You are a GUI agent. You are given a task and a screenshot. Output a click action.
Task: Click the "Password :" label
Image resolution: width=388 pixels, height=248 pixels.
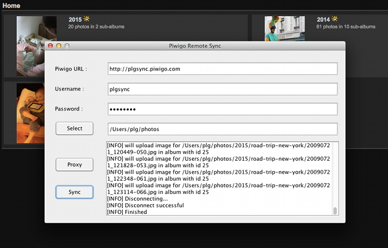point(69,109)
